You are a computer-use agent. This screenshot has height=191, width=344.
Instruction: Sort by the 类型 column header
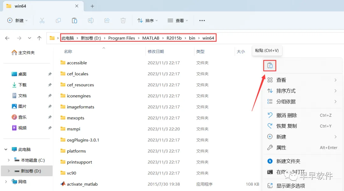(x=200, y=52)
